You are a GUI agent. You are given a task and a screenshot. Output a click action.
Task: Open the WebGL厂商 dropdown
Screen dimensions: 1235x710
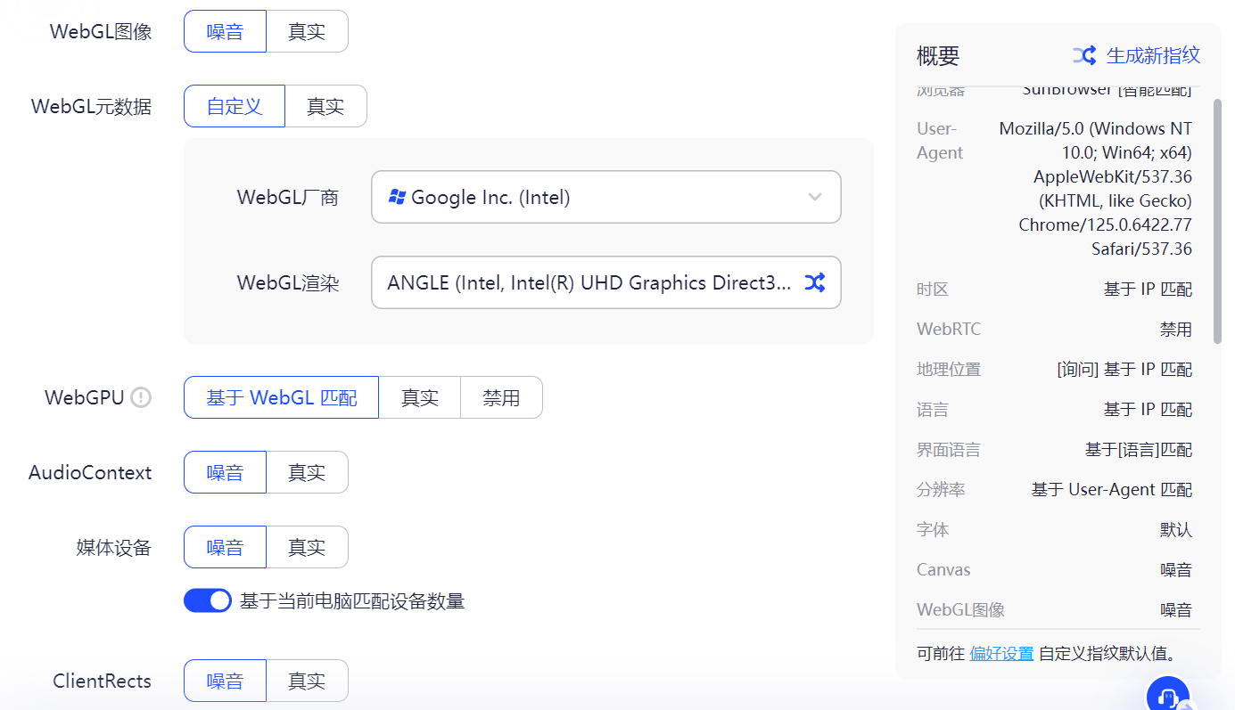click(x=606, y=197)
